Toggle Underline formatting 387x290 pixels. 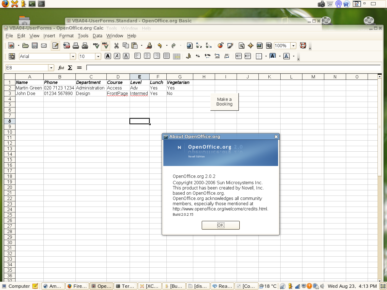click(x=126, y=56)
